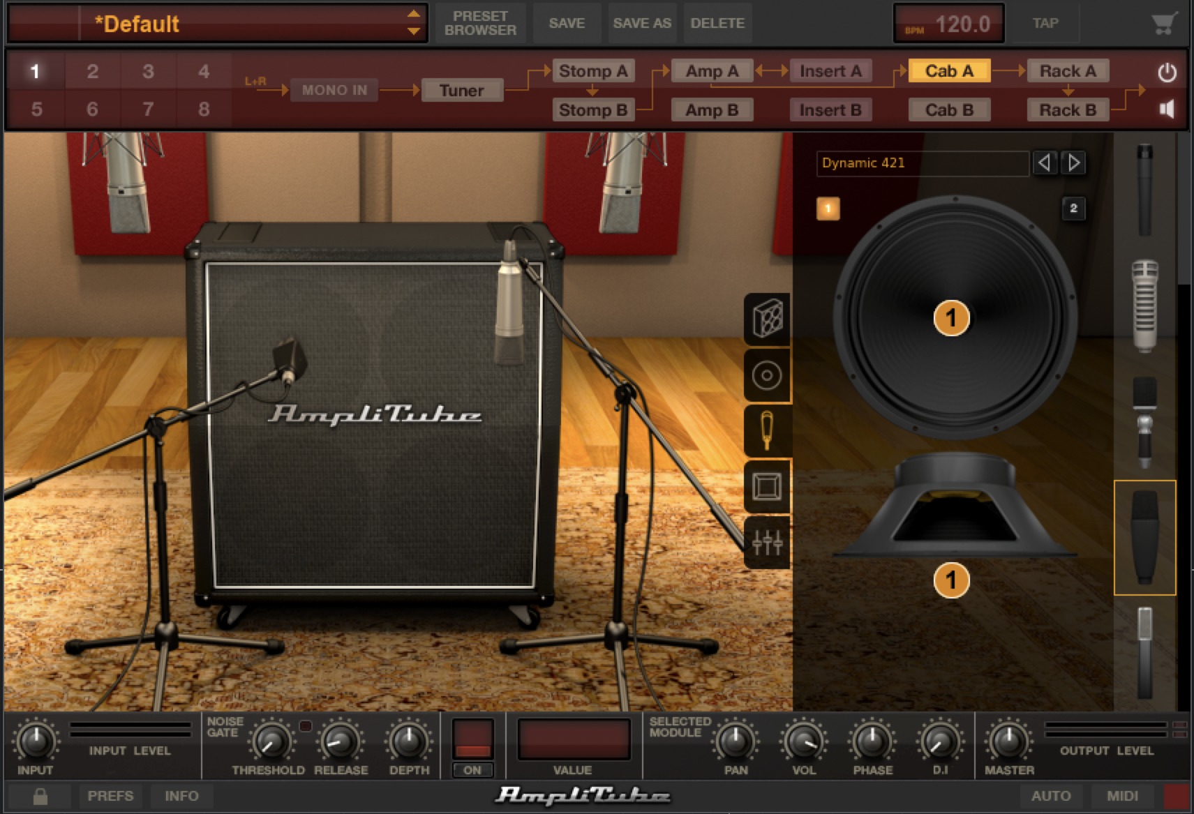This screenshot has height=814, width=1194.
Task: Open the speaker selection panel icon
Action: point(767,375)
